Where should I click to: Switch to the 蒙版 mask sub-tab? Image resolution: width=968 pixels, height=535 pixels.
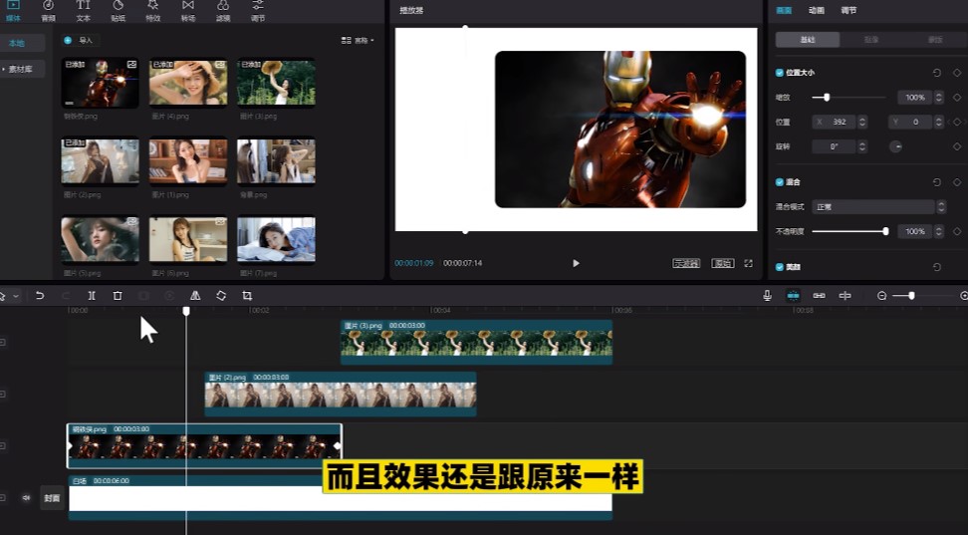tap(935, 40)
